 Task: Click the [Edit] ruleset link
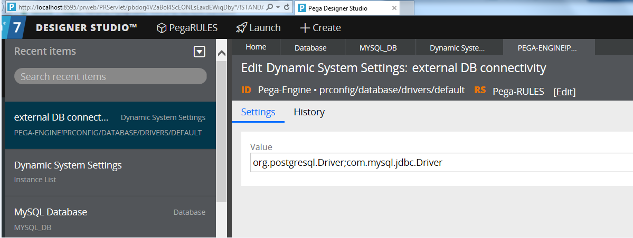coord(564,92)
